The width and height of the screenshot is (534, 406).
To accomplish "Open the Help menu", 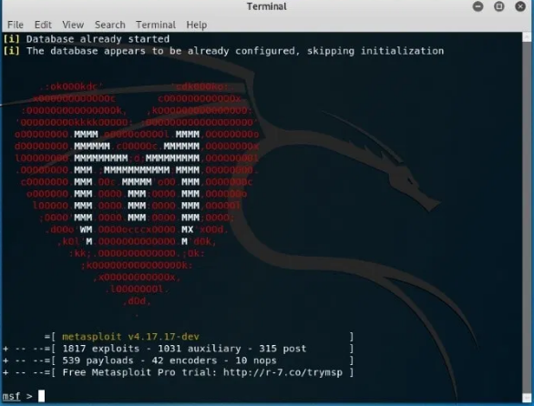I will coord(197,25).
